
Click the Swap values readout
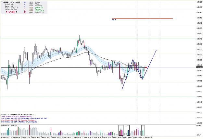click(11, 8)
